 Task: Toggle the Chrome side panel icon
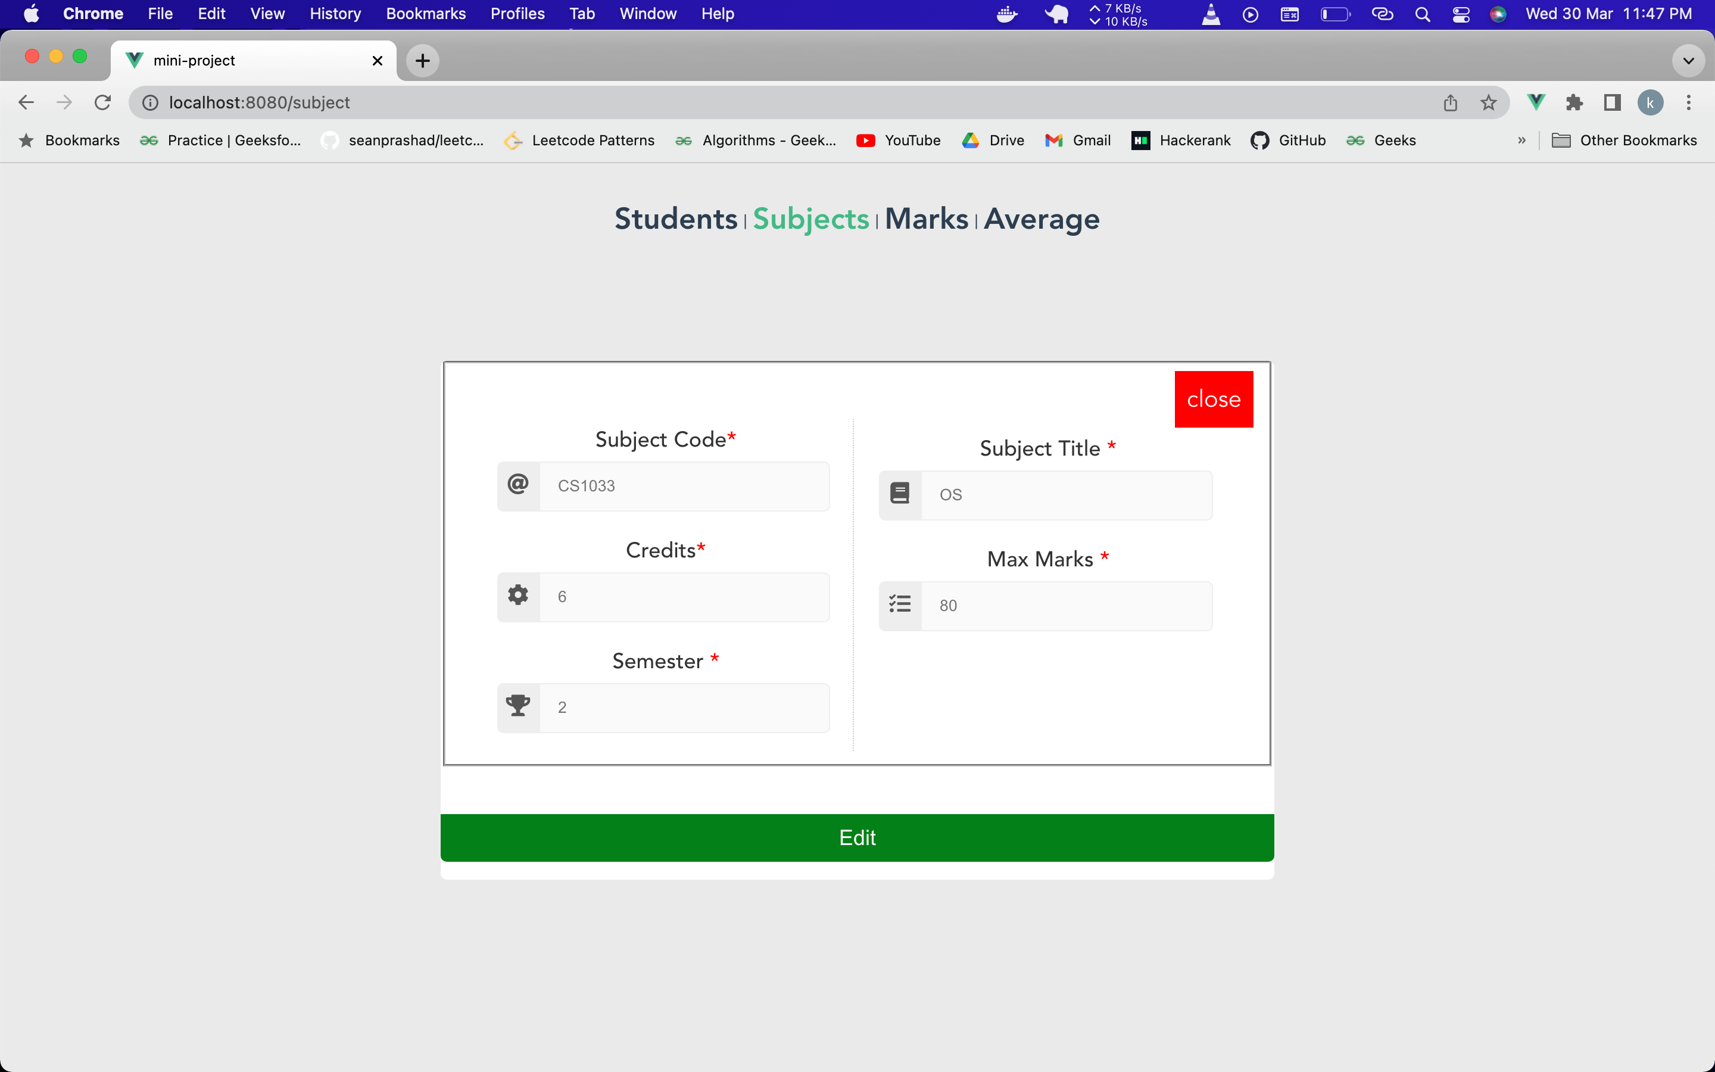[x=1612, y=103]
